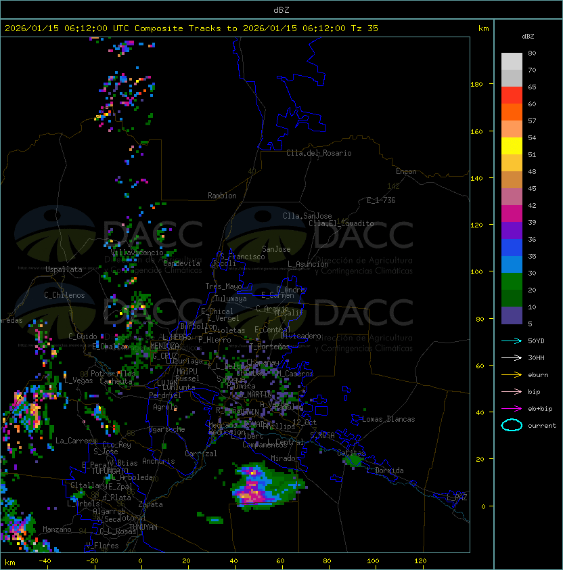The width and height of the screenshot is (563, 570).
Task: Click the yellow eburn arrow in legend
Action: [512, 375]
